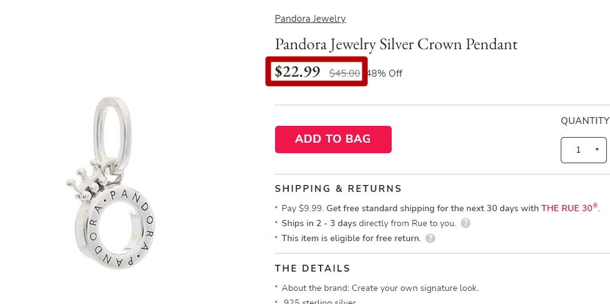The height and width of the screenshot is (304, 610).
Task: Click the 48% Off discount label
Action: coord(384,74)
